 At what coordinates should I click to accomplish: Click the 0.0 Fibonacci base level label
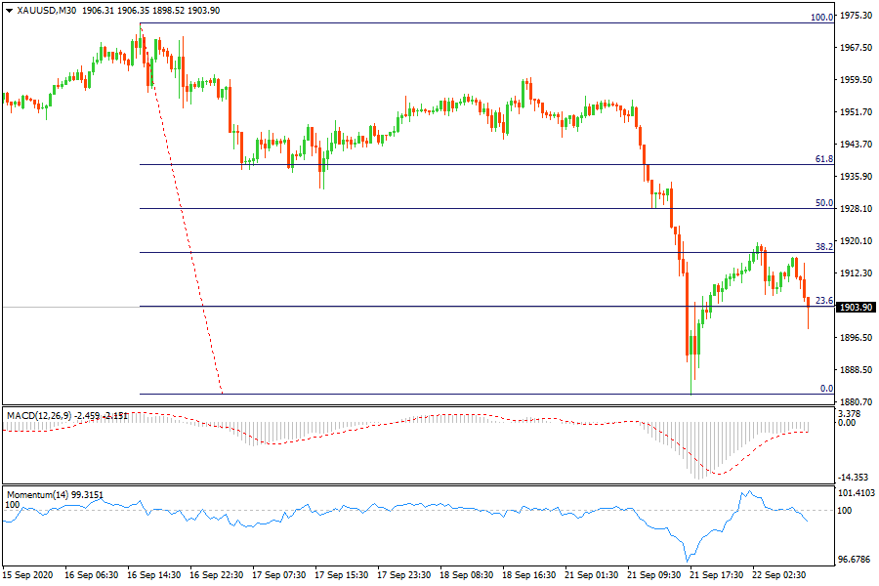[825, 389]
